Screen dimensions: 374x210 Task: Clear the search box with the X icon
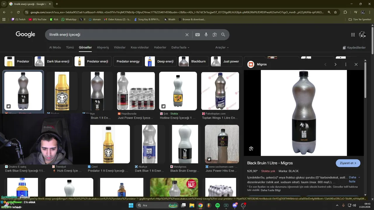pos(187,35)
